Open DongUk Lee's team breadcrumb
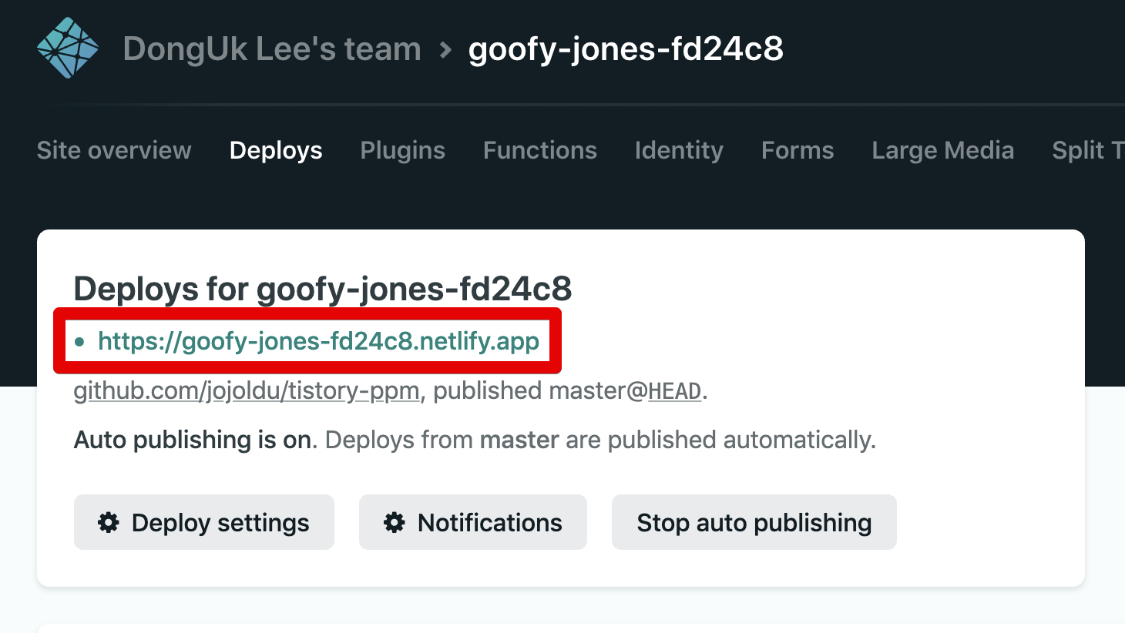1125x633 pixels. pyautogui.click(x=272, y=49)
